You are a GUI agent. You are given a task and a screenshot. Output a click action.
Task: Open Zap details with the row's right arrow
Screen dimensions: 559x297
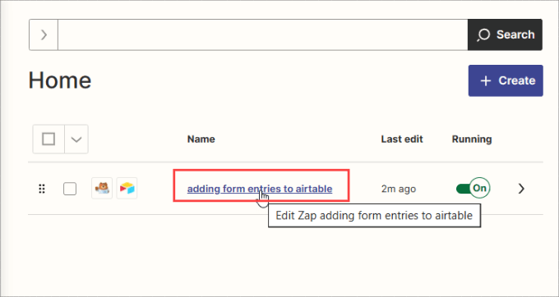click(521, 189)
